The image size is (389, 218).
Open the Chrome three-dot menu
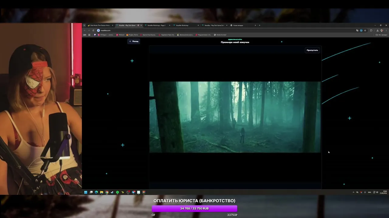(x=386, y=30)
